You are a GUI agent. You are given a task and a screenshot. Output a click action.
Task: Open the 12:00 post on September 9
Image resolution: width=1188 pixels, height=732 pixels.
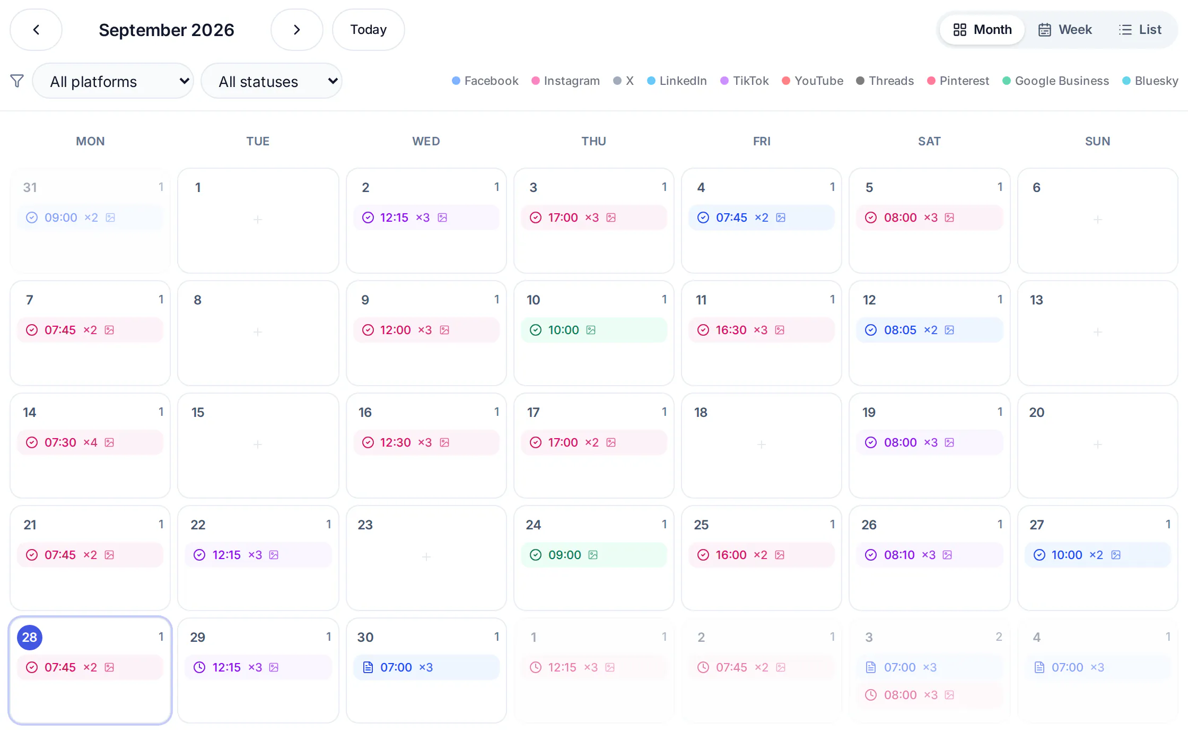click(426, 330)
